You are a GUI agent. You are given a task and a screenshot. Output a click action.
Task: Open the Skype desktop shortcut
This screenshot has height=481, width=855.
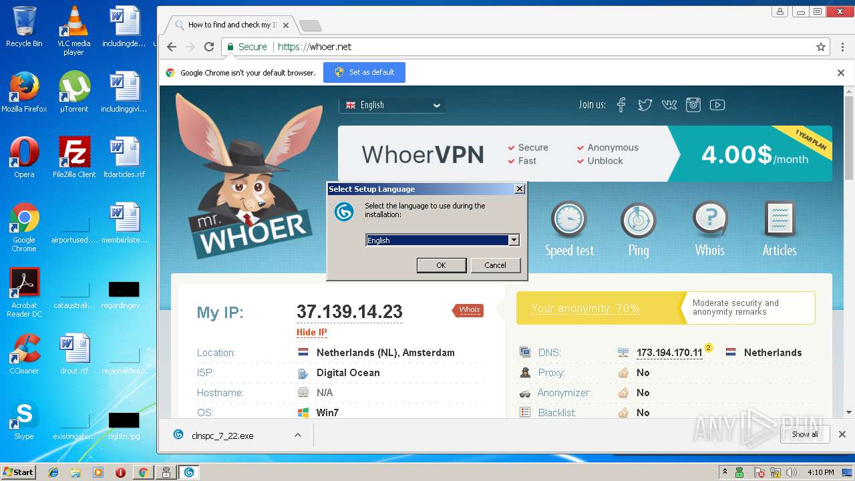[24, 421]
